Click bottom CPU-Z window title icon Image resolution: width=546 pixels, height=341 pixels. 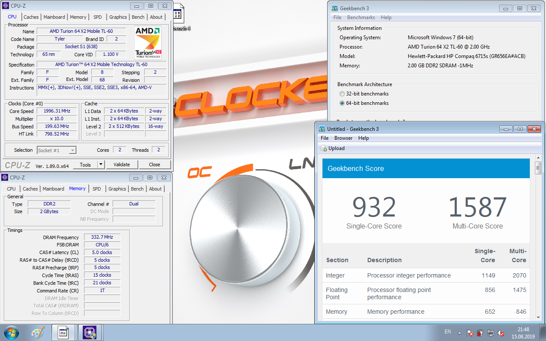pos(5,177)
